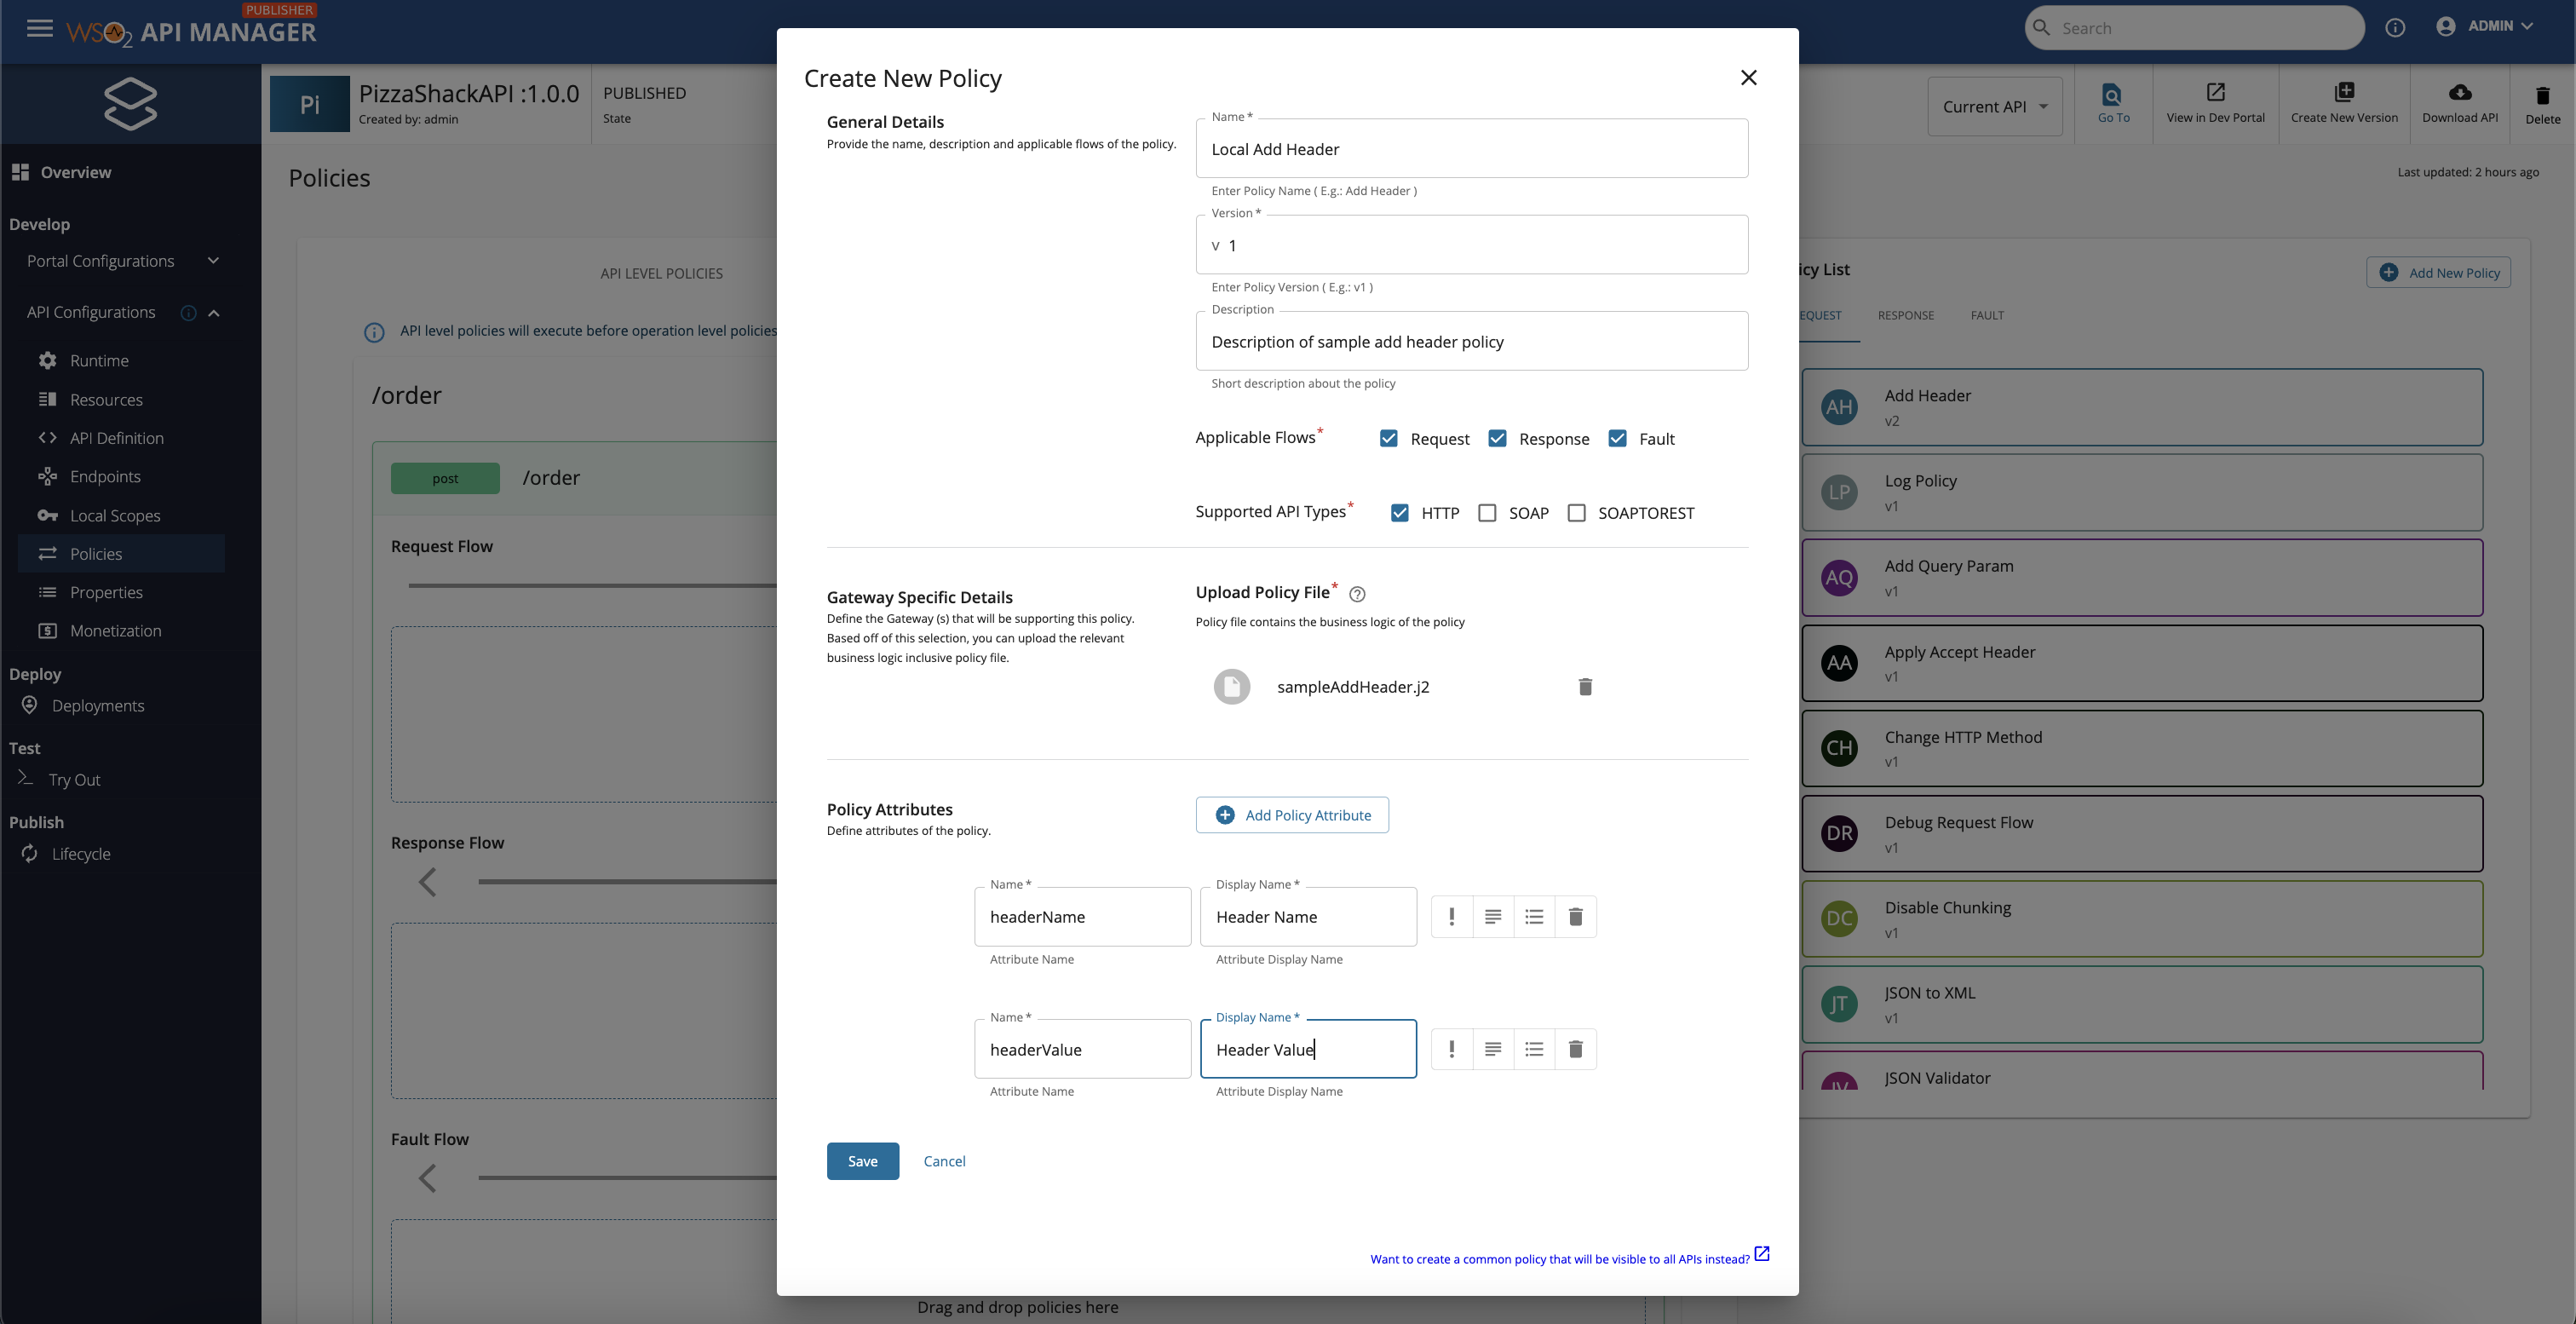The height and width of the screenshot is (1324, 2576).
Task: Open the hamburger menu icon
Action: tap(40, 28)
